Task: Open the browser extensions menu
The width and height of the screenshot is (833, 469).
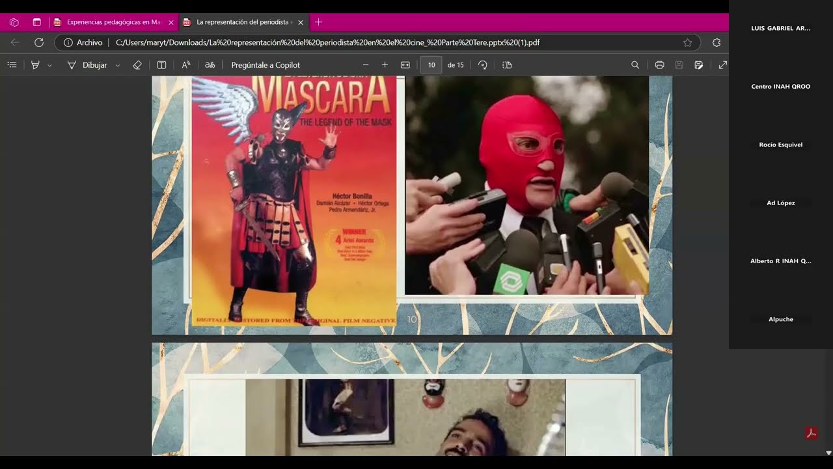Action: click(x=717, y=42)
